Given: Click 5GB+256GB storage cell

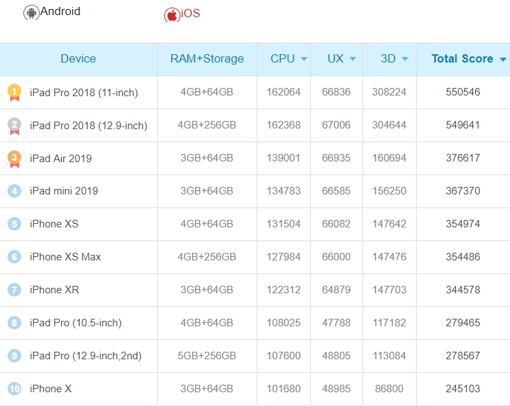Looking at the screenshot, I should point(207,356).
